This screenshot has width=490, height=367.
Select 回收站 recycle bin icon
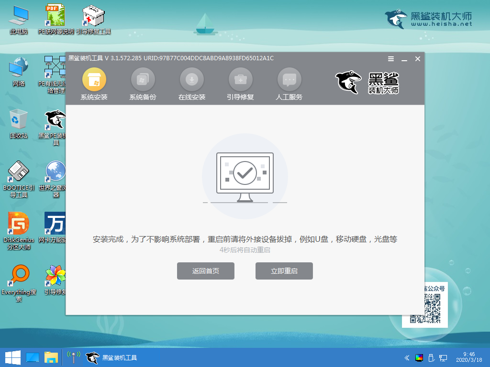[19, 124]
